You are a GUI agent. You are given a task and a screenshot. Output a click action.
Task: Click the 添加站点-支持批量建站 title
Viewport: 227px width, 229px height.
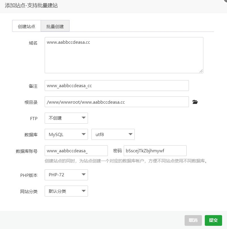pos(31,6)
